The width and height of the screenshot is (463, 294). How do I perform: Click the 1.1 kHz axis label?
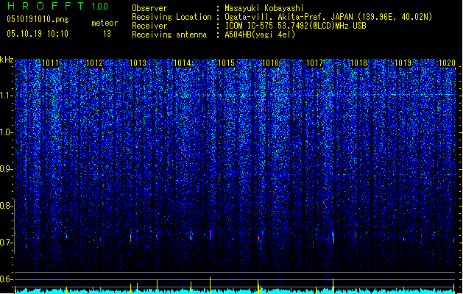point(7,96)
